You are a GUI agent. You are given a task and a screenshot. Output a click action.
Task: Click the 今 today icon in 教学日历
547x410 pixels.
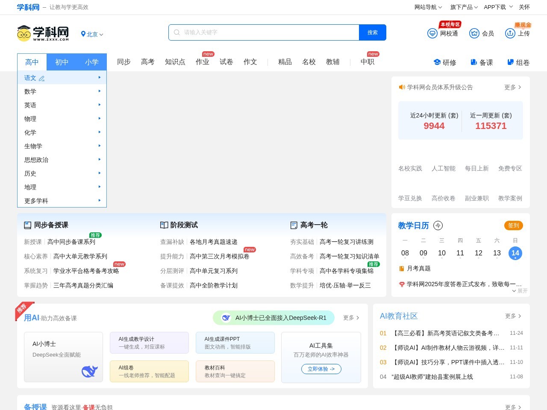point(438,225)
